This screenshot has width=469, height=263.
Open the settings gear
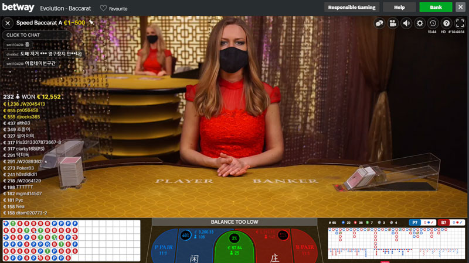pos(420,23)
